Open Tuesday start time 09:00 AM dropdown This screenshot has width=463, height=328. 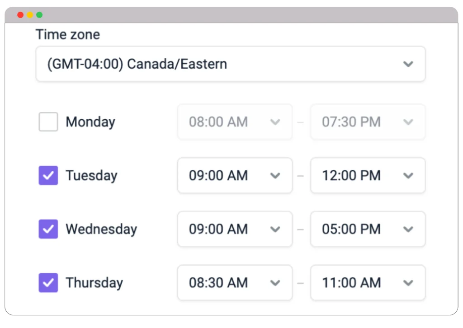click(235, 175)
